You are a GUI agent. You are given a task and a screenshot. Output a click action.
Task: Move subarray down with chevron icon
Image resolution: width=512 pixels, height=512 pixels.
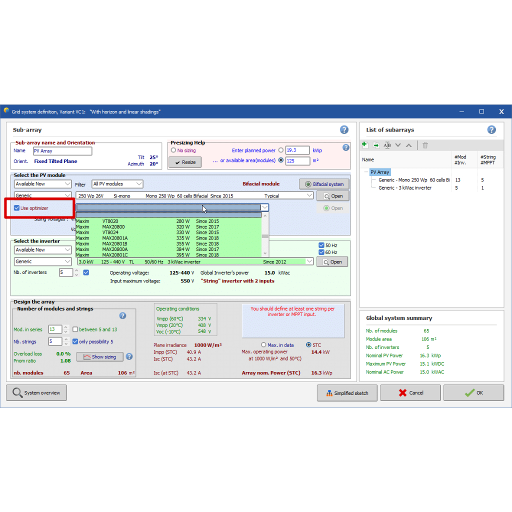[x=398, y=145]
